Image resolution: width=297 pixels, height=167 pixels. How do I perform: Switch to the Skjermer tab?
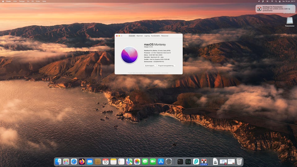(140, 36)
